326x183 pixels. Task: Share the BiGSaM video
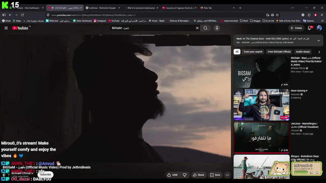(198, 175)
